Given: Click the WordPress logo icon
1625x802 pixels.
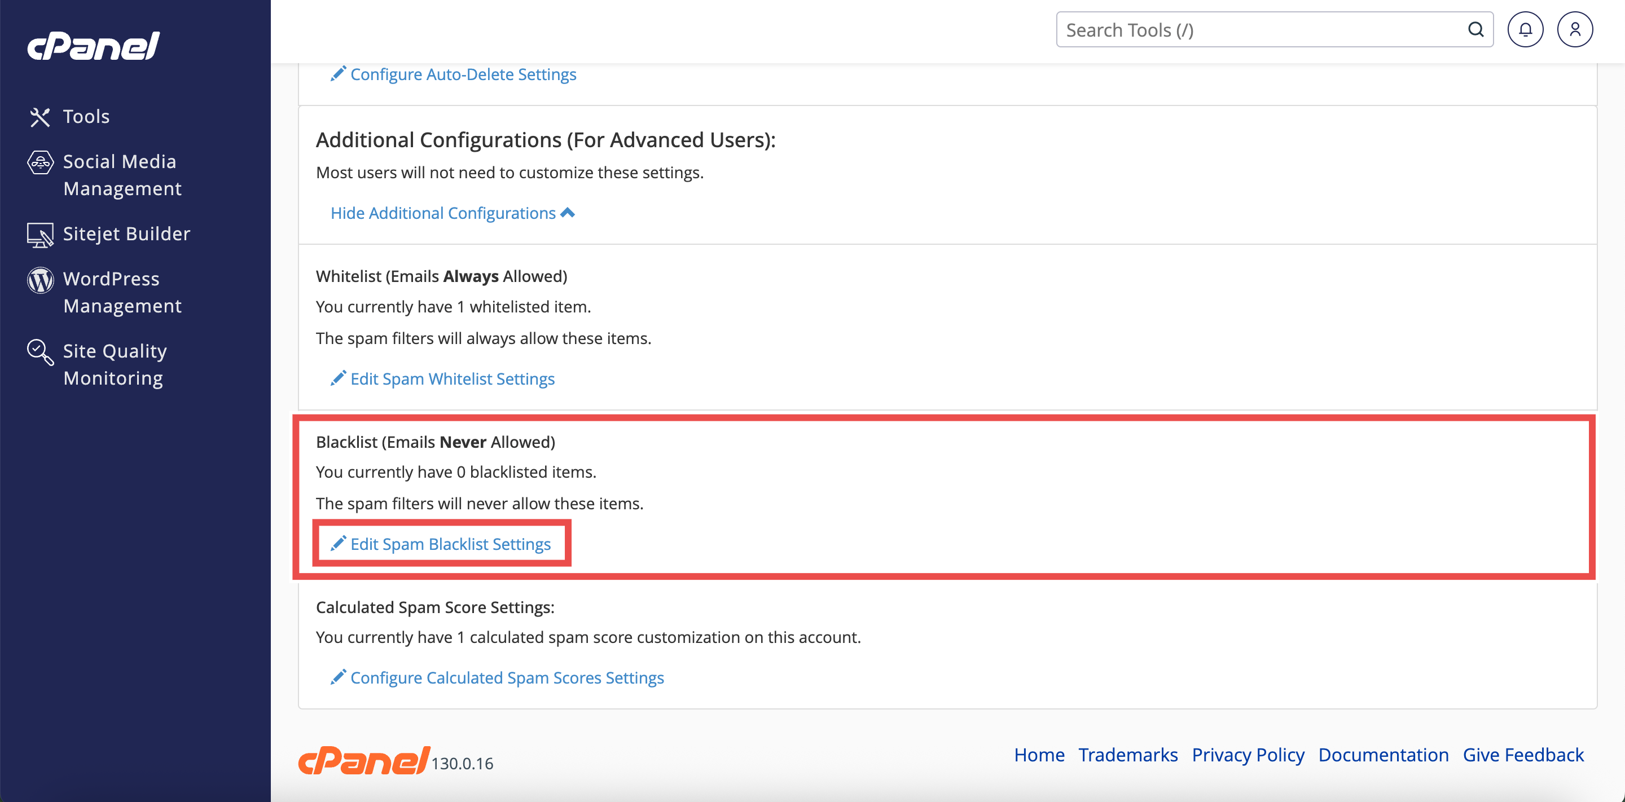Looking at the screenshot, I should (39, 280).
